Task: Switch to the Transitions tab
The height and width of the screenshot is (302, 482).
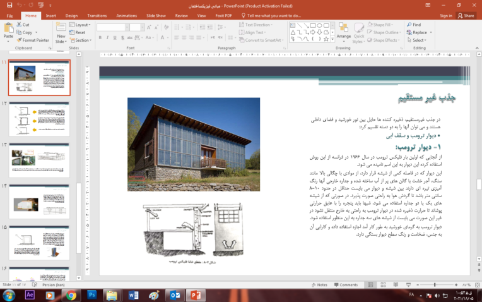Action: [97, 15]
